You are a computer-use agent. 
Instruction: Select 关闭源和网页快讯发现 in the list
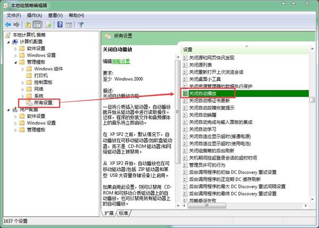click(x=212, y=58)
